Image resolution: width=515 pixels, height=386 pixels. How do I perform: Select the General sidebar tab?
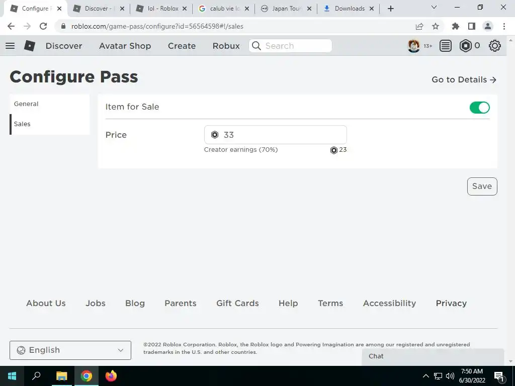[50, 104]
